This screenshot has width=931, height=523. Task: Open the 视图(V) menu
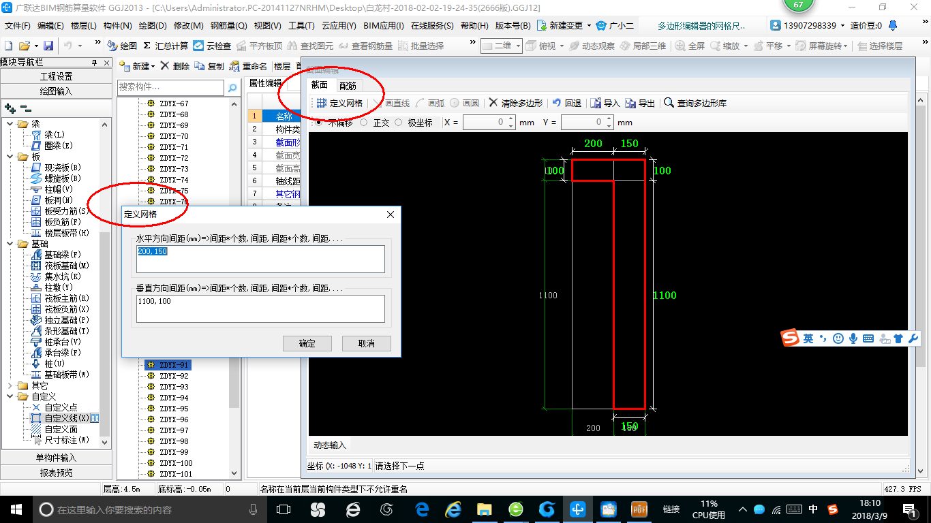click(267, 25)
